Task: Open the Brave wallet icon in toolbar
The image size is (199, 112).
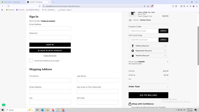Action: pos(184,6)
